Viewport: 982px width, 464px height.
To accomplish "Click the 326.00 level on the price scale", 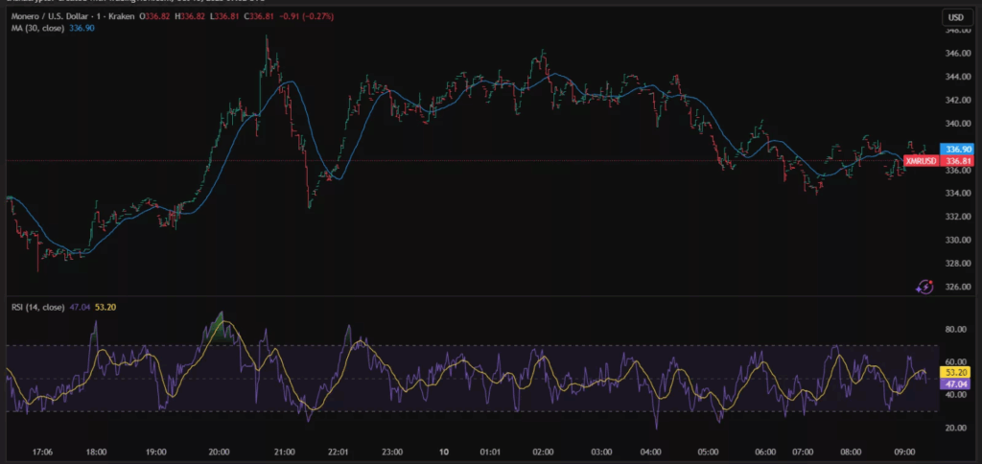I will (957, 287).
